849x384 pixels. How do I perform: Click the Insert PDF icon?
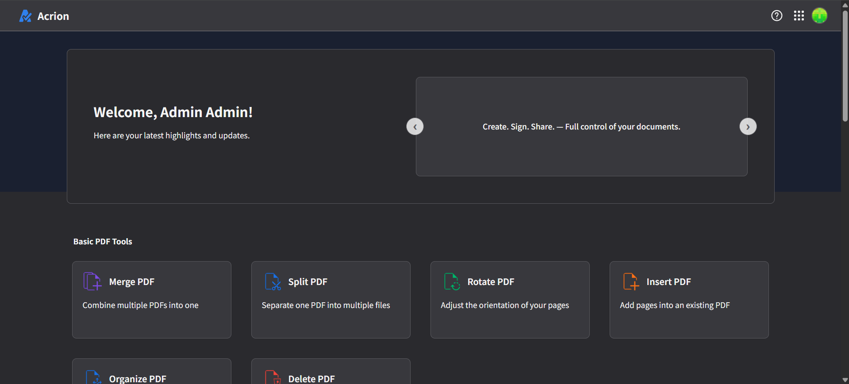coord(631,281)
